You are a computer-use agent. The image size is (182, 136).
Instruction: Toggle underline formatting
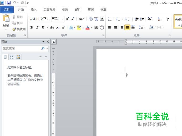[43, 28]
